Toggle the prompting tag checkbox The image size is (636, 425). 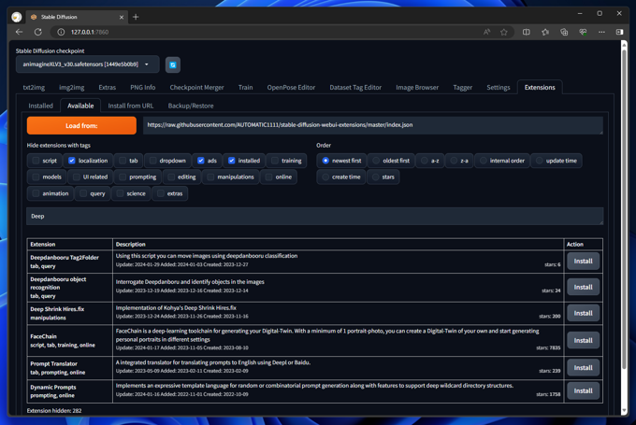point(123,177)
